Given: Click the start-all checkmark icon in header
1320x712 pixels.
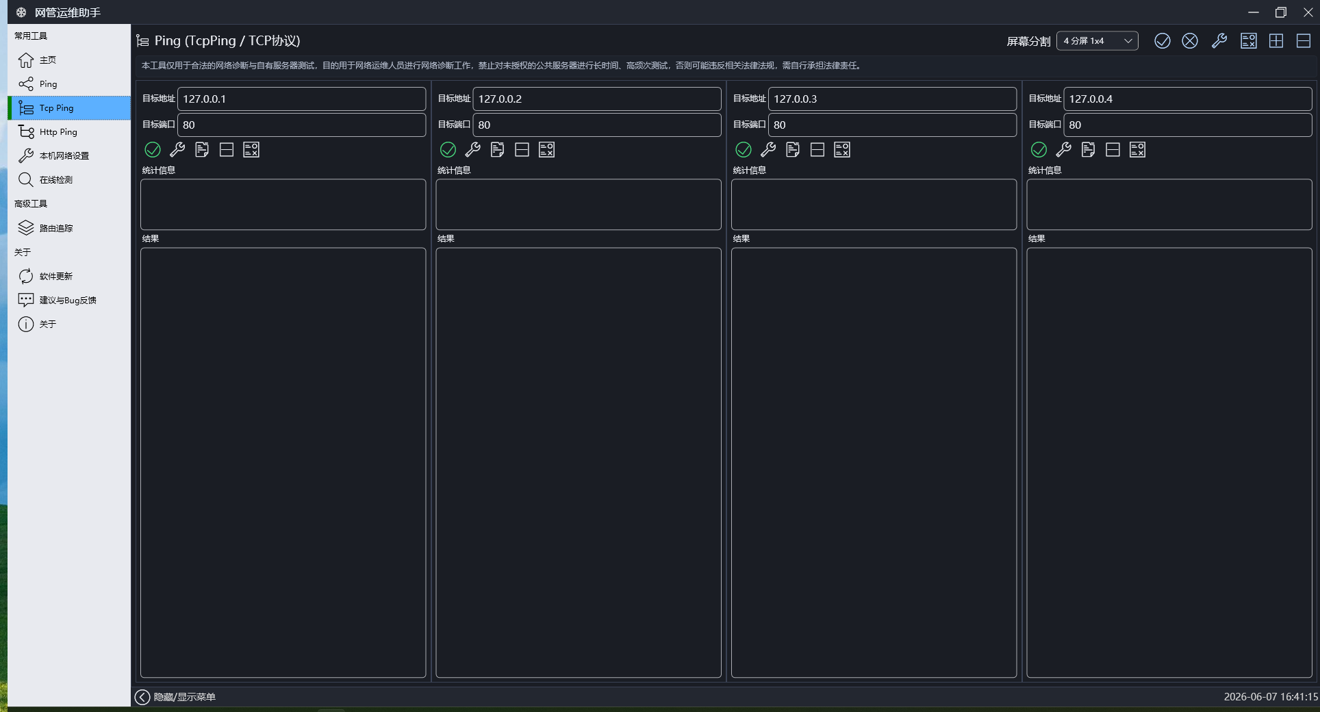Looking at the screenshot, I should point(1163,41).
